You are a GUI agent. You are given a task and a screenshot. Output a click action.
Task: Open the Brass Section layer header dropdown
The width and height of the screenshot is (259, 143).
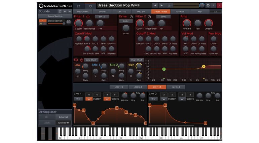55,16
